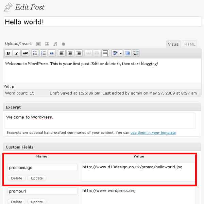Image resolution: width=204 pixels, height=204 pixels.
Task: Open the spellchecker language dropdown arrow
Action: click(x=121, y=53)
